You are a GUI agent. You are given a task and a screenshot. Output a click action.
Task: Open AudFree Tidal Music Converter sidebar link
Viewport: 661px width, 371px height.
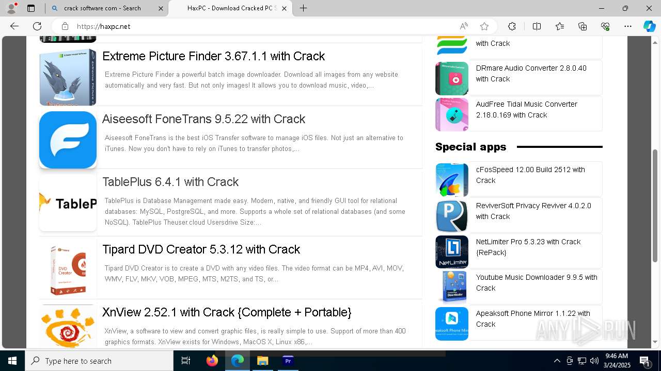click(526, 110)
